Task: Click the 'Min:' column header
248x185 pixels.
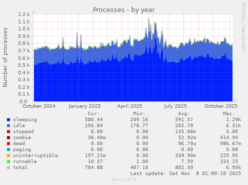Action: click(x=139, y=114)
